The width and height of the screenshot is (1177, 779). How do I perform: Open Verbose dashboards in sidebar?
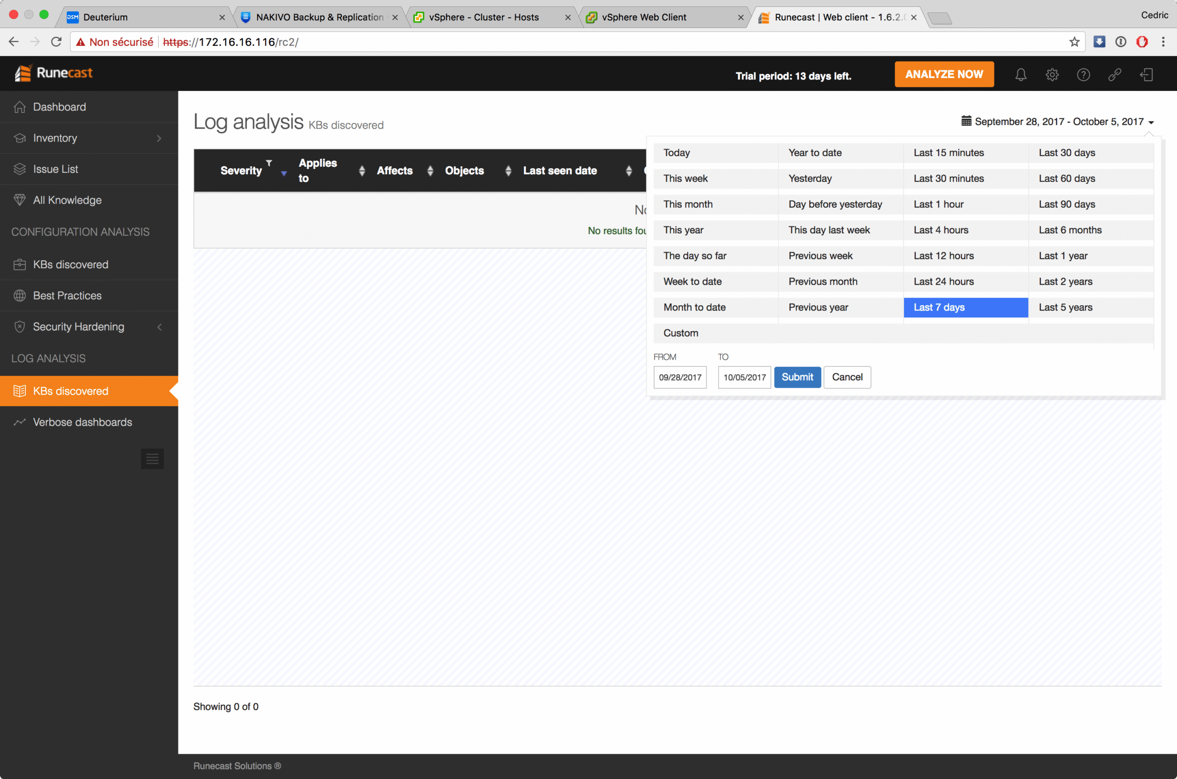point(83,422)
